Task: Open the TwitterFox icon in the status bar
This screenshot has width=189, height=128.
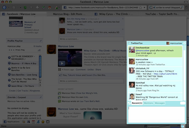Action: tap(183, 126)
